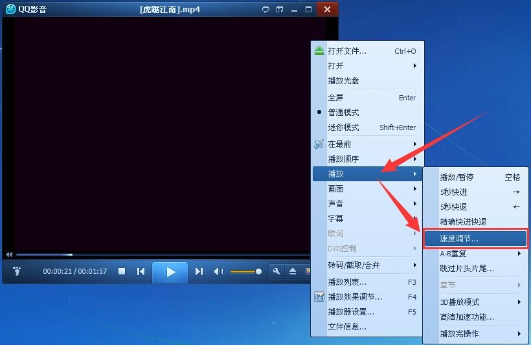Seek on the video progress bar

tap(163, 254)
